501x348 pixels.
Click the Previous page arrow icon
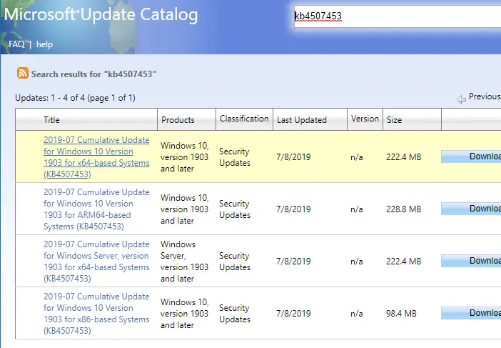click(461, 99)
